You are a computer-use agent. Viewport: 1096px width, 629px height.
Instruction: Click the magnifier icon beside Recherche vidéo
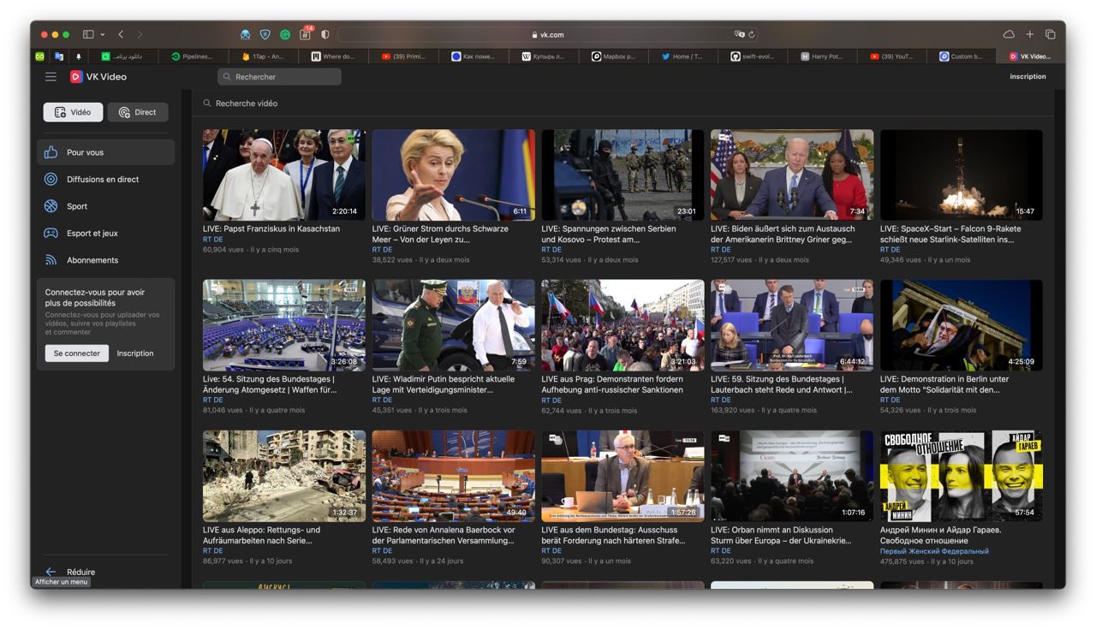coord(207,104)
